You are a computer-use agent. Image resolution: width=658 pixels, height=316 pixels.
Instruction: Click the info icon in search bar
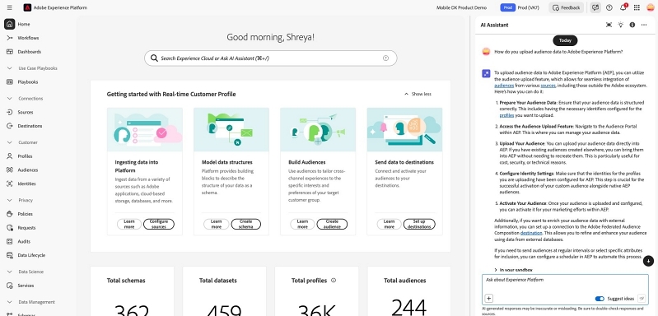(x=385, y=58)
